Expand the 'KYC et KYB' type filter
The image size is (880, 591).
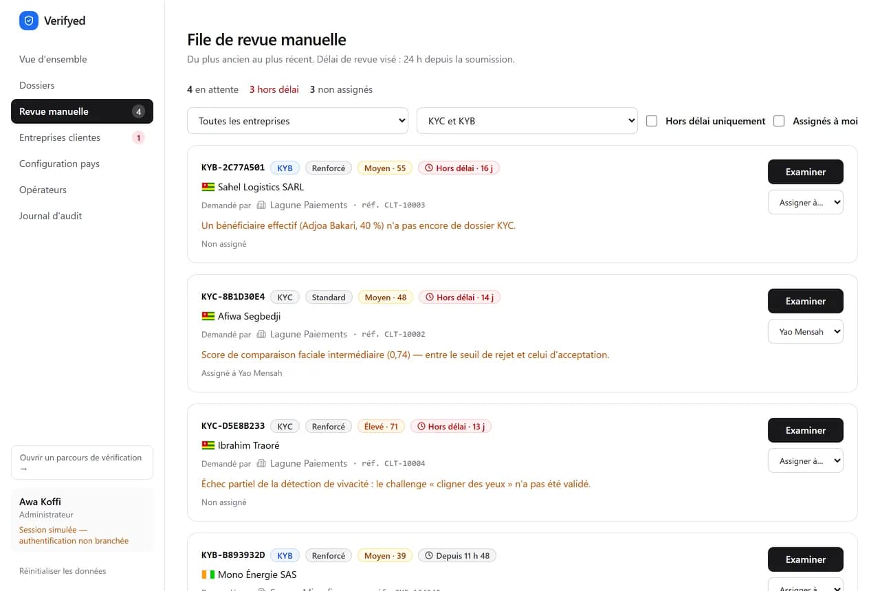pyautogui.click(x=527, y=121)
